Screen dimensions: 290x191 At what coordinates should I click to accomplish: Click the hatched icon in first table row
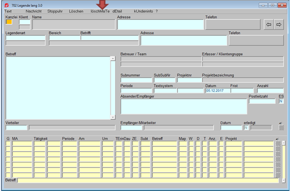pyautogui.click(x=278, y=143)
